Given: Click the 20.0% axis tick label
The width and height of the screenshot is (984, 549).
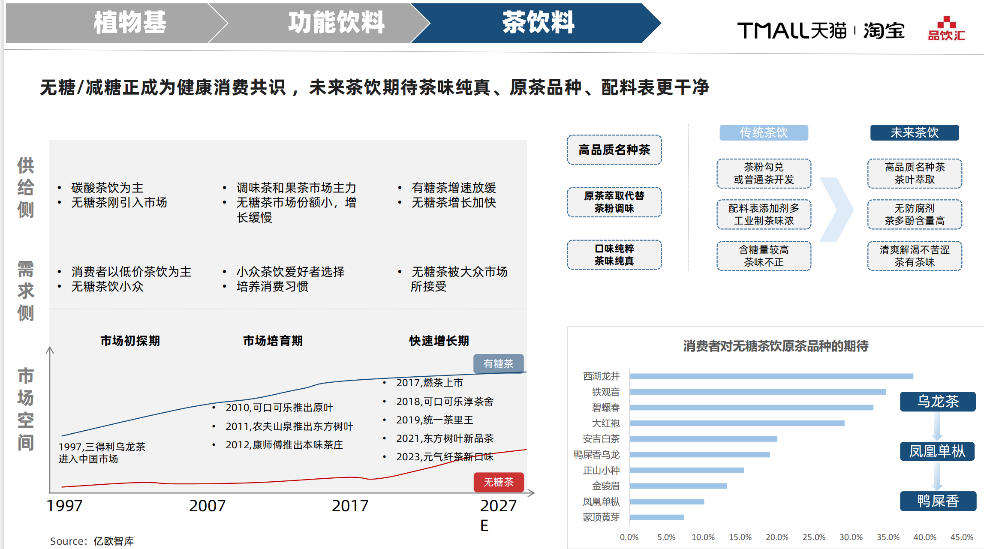Looking at the screenshot, I should pos(777,537).
